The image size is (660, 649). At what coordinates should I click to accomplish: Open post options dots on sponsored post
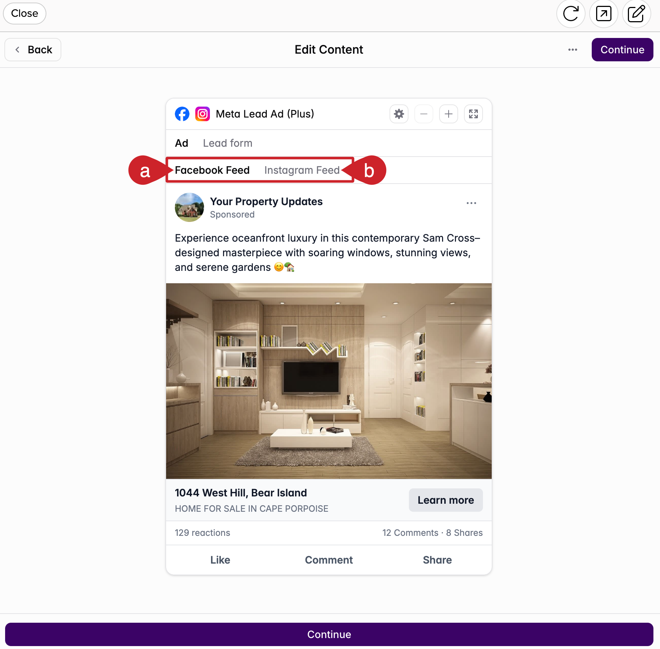coord(471,203)
